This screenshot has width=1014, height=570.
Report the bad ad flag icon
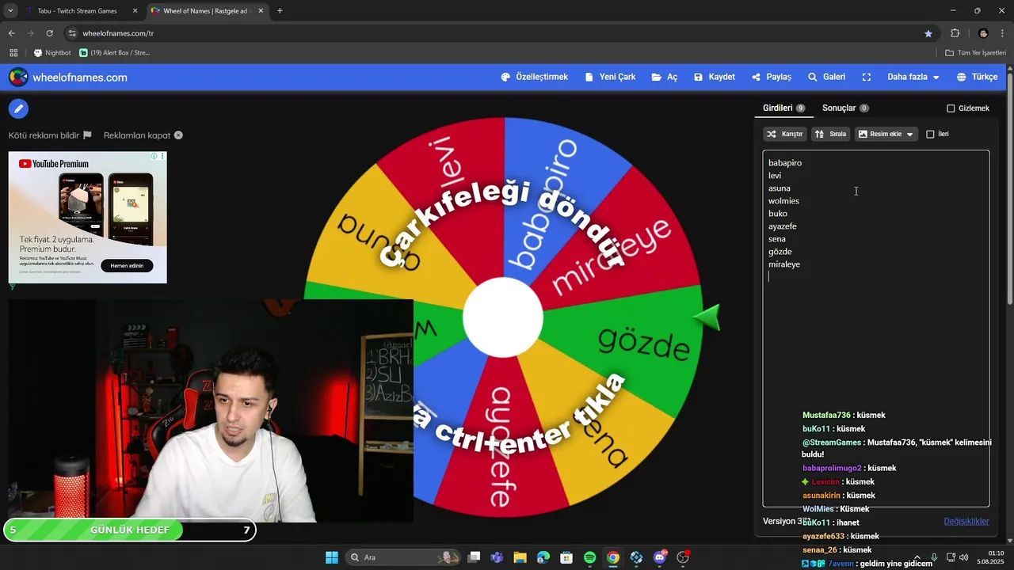[x=87, y=135]
